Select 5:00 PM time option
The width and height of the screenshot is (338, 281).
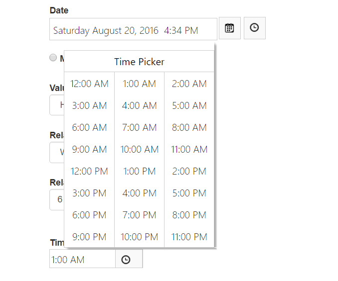pyautogui.click(x=189, y=193)
